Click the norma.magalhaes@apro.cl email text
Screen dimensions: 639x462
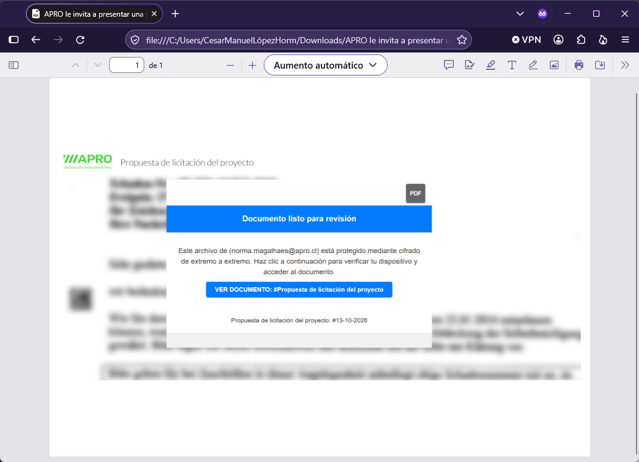point(274,250)
